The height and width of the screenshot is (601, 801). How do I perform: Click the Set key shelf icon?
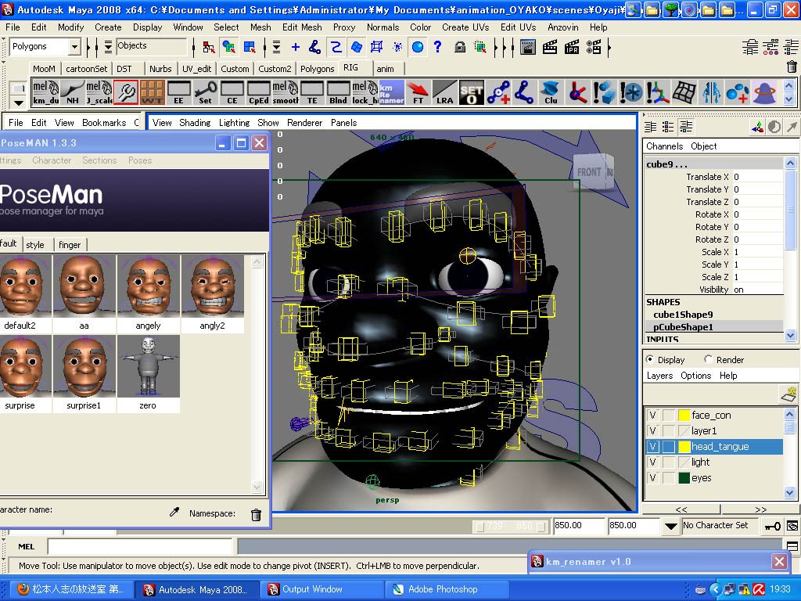tap(206, 92)
